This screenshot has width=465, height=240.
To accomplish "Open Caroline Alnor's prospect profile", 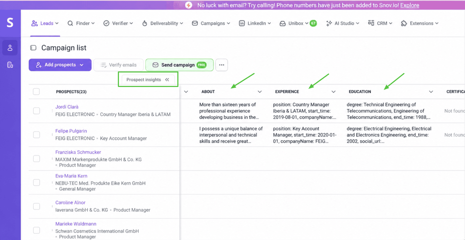I will 70,203.
